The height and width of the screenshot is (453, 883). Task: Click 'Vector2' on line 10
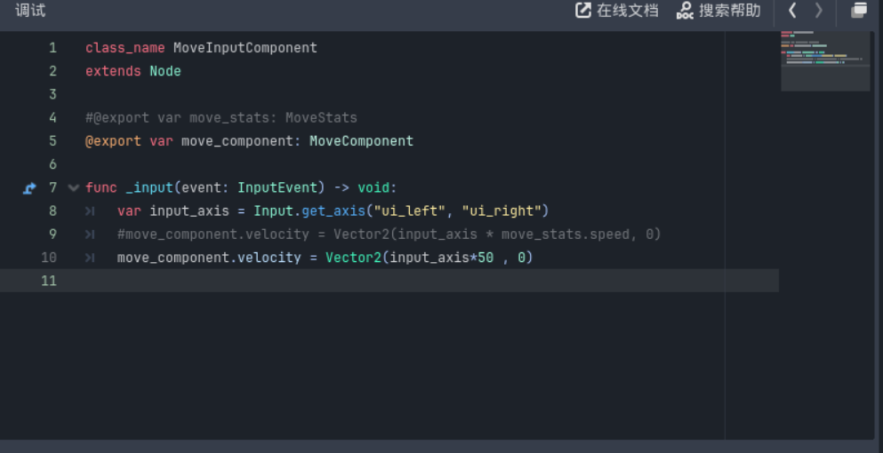coord(354,258)
